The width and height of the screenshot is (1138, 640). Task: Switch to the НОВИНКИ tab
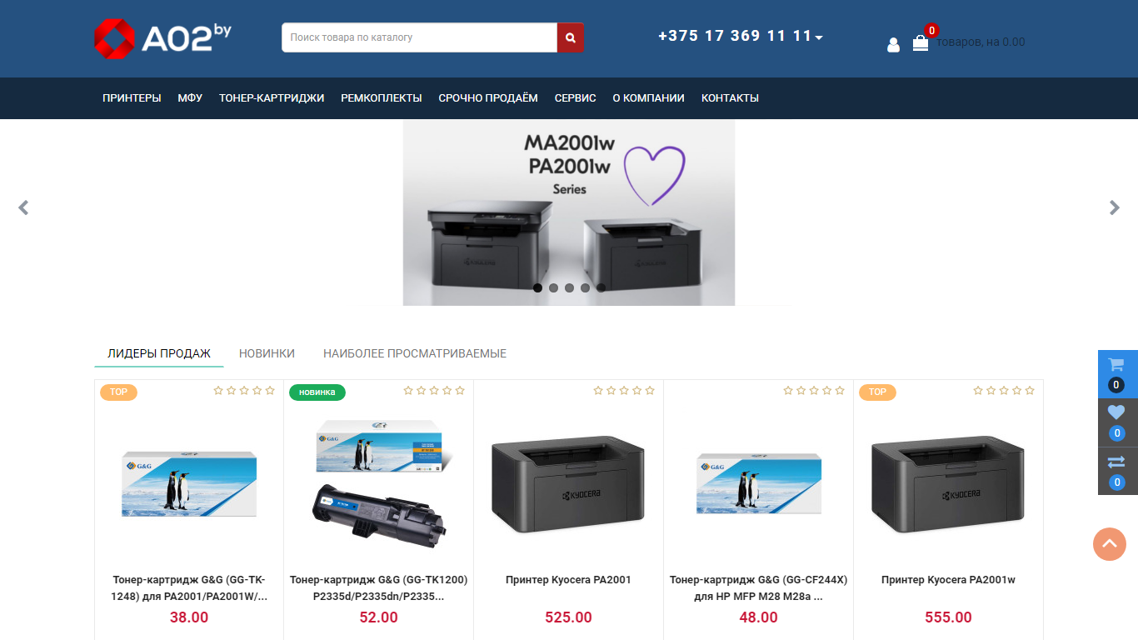click(x=267, y=353)
